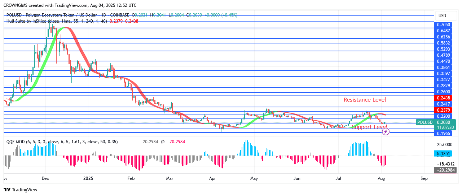Click the Feb label on time axis
The width and height of the screenshot is (462, 196).
pos(131,178)
